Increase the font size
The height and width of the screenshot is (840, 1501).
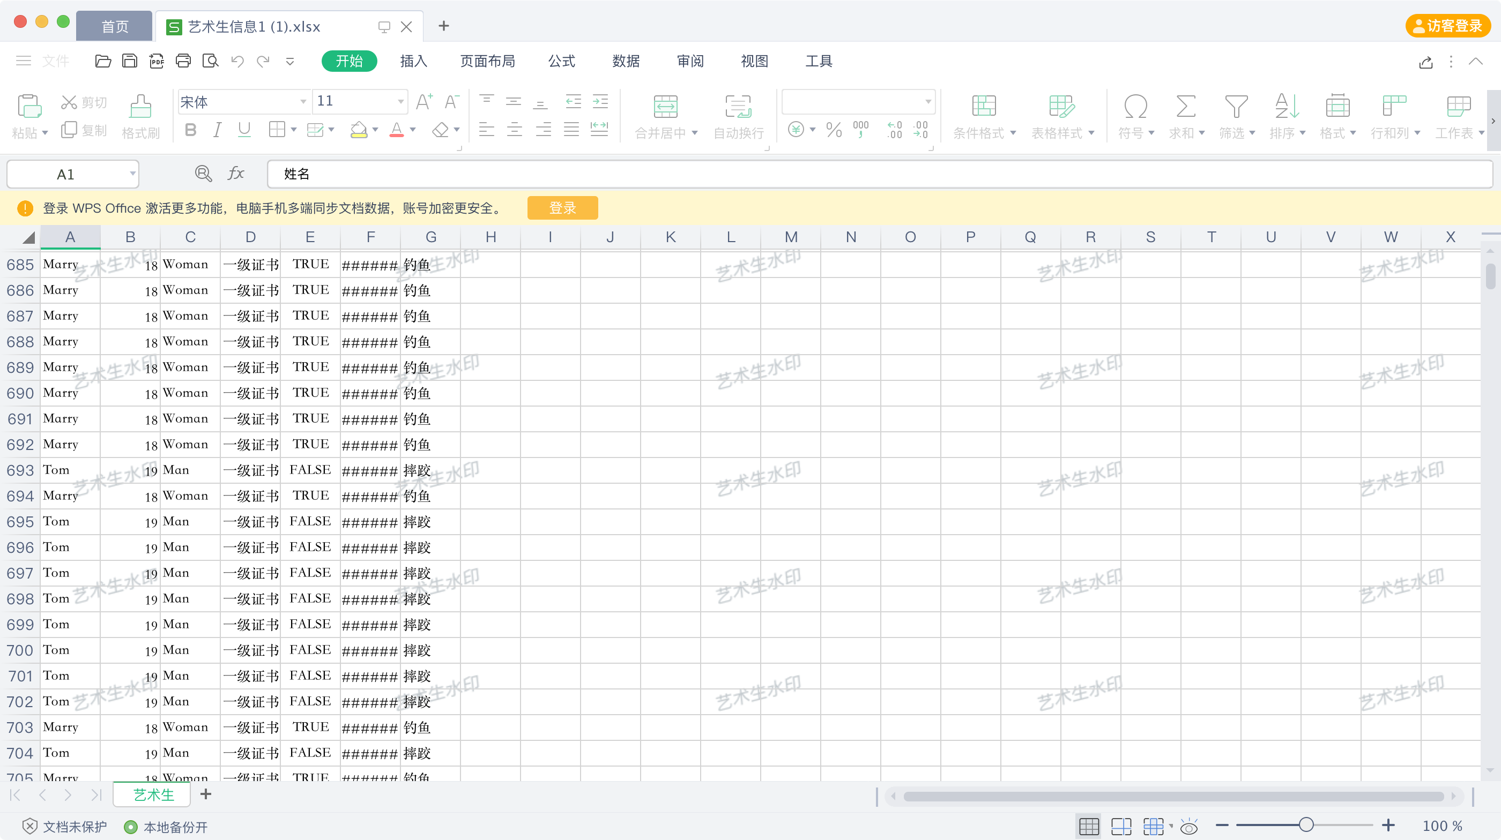(424, 102)
